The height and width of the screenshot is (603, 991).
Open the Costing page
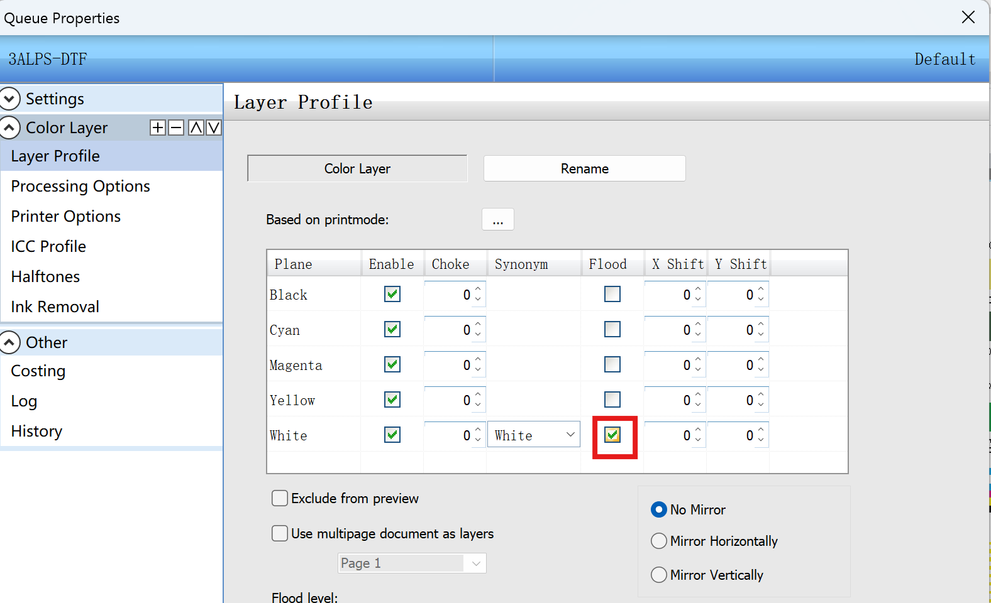click(x=38, y=371)
